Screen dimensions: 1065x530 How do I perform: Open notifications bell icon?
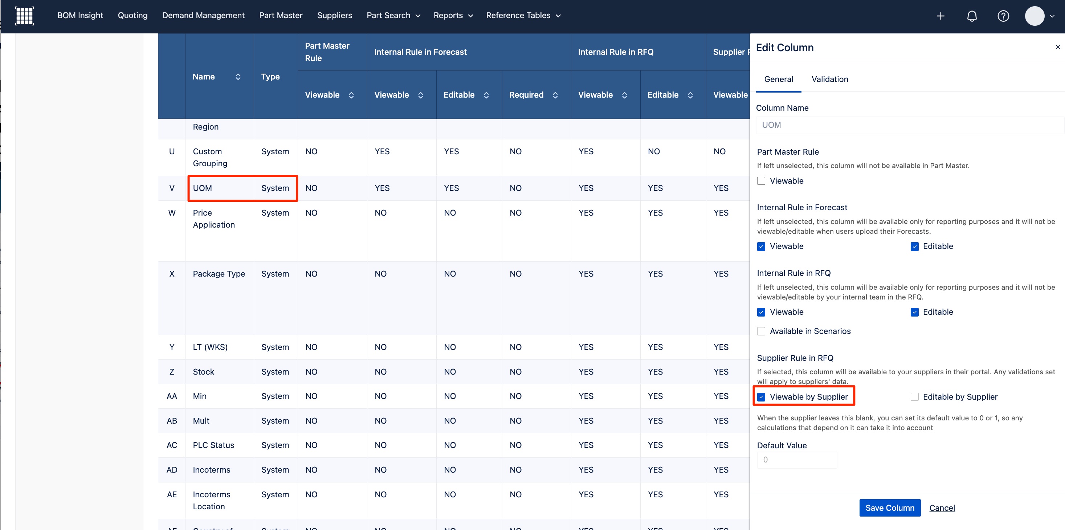pyautogui.click(x=972, y=16)
